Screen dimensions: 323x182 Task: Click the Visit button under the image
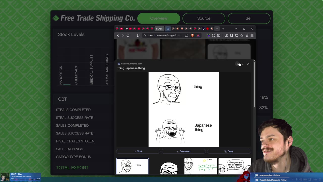point(138,151)
